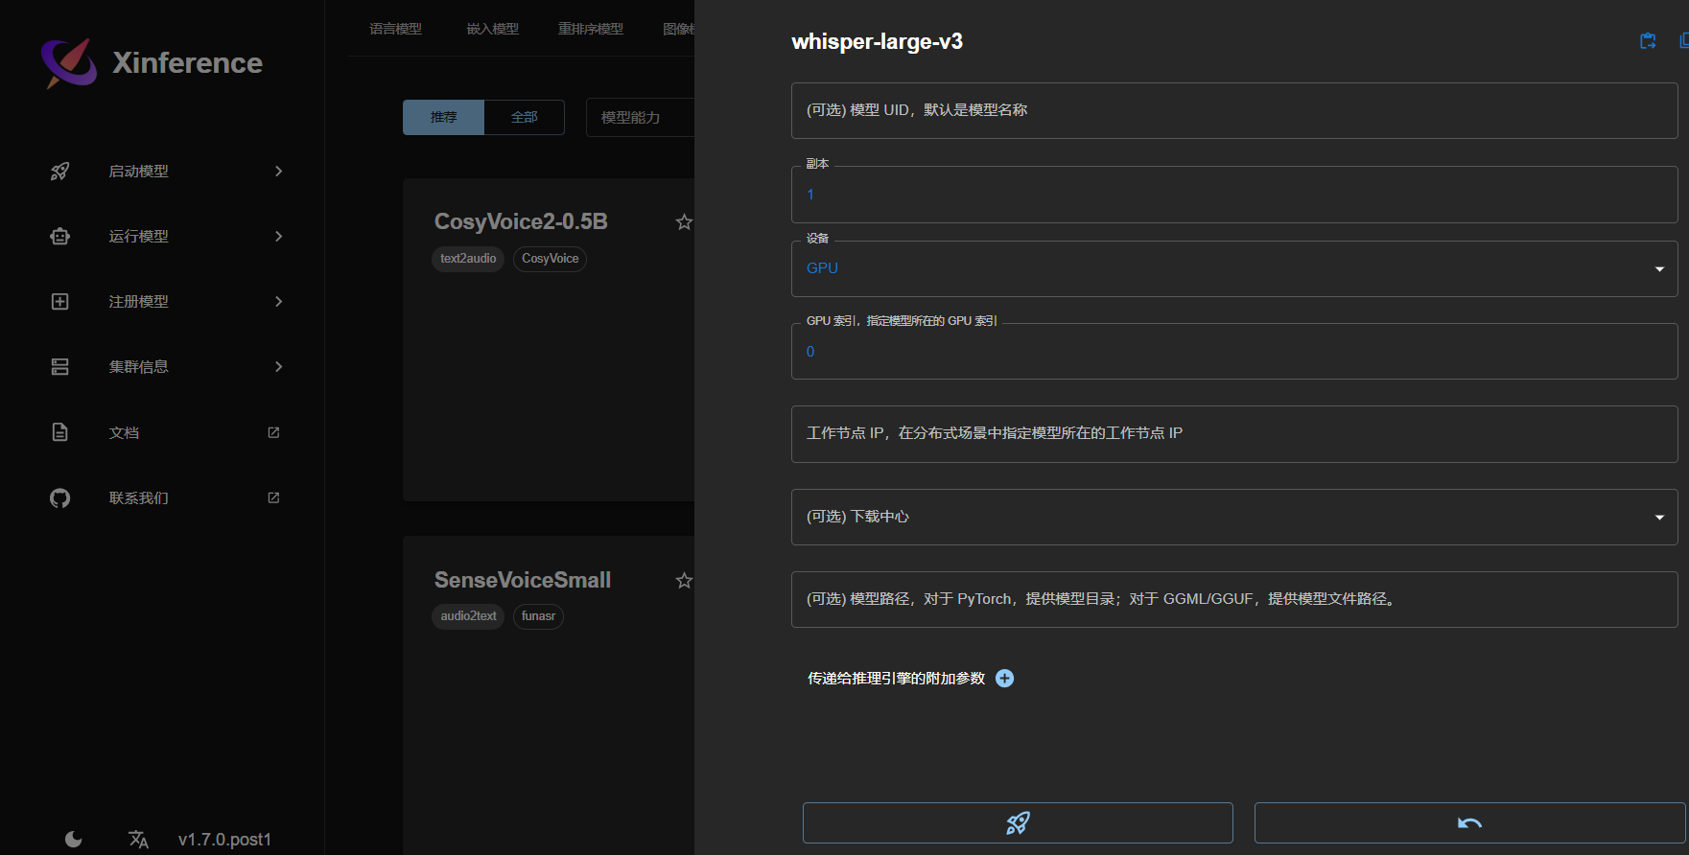Image resolution: width=1689 pixels, height=855 pixels.
Task: Click the Xinference brand name text
Action: coord(187,63)
